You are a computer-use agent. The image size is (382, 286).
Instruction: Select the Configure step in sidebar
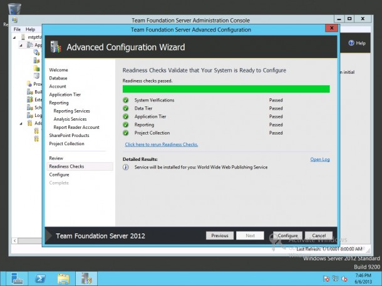(59, 175)
